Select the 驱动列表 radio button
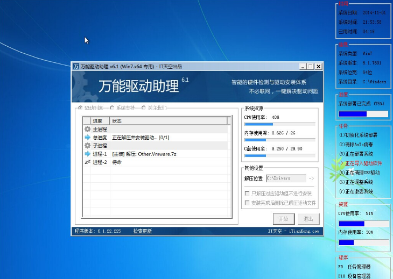Screen dimensions: 393x279 coord(80,108)
